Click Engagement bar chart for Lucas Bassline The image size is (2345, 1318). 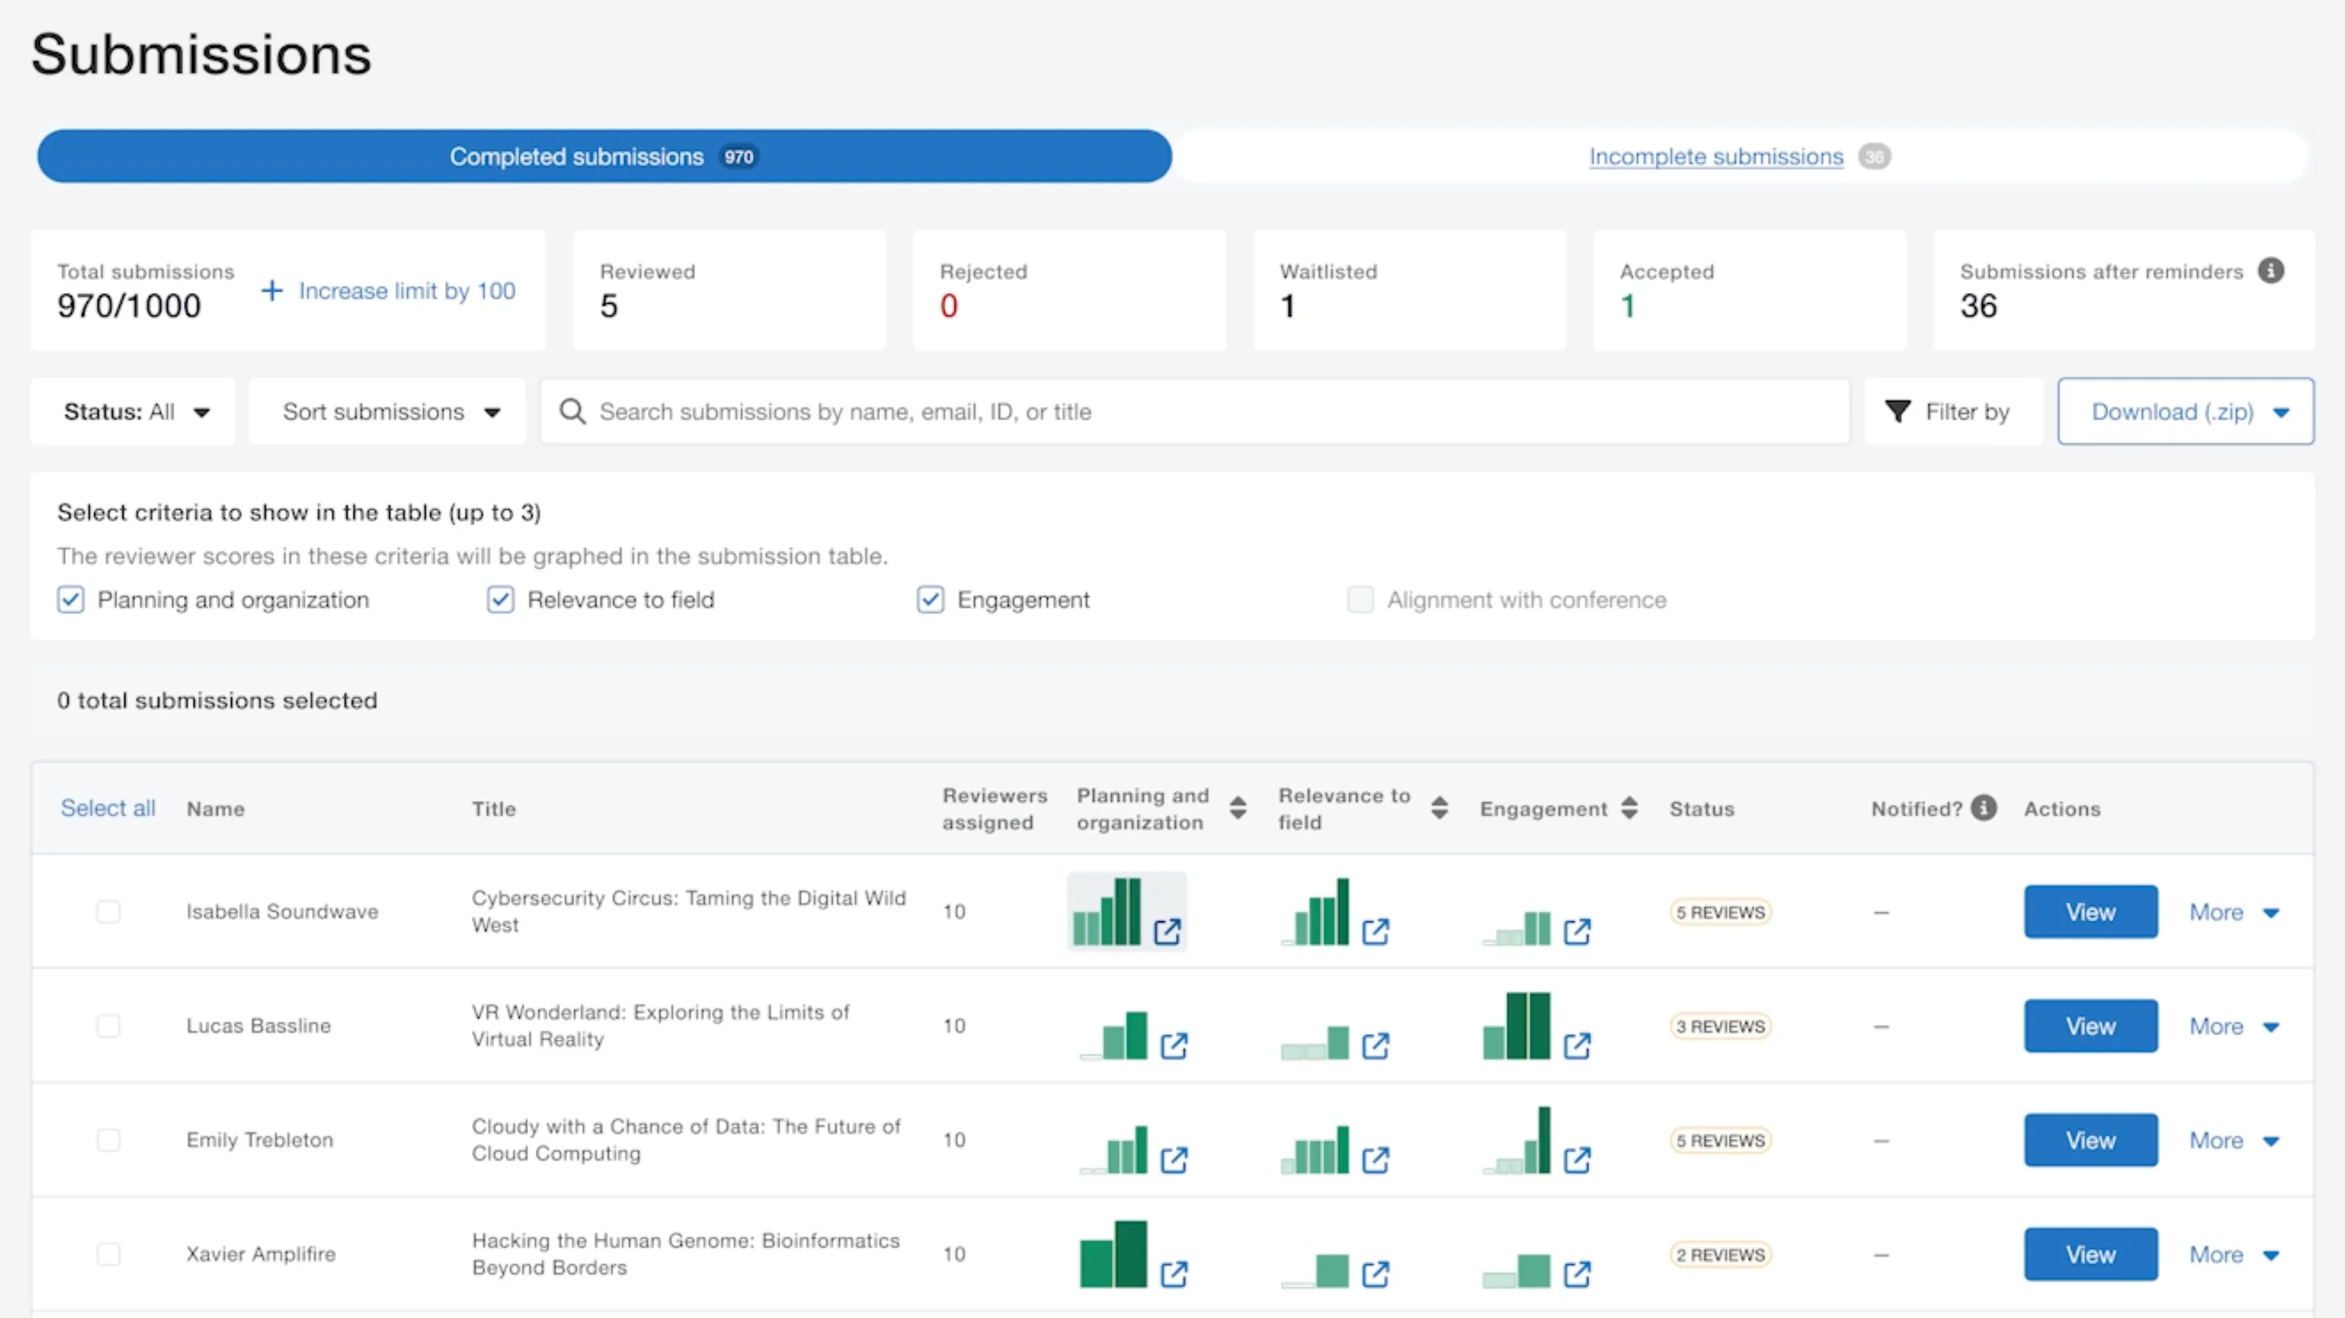click(x=1516, y=1026)
